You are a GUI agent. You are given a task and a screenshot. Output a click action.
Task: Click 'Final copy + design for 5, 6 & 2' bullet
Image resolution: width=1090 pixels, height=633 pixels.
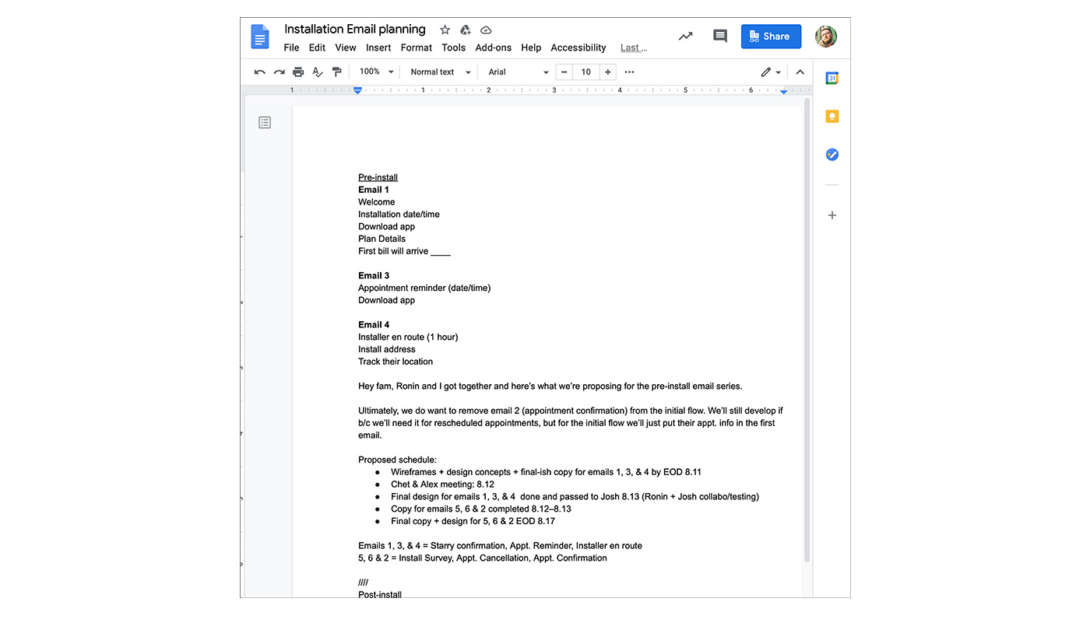click(x=473, y=522)
